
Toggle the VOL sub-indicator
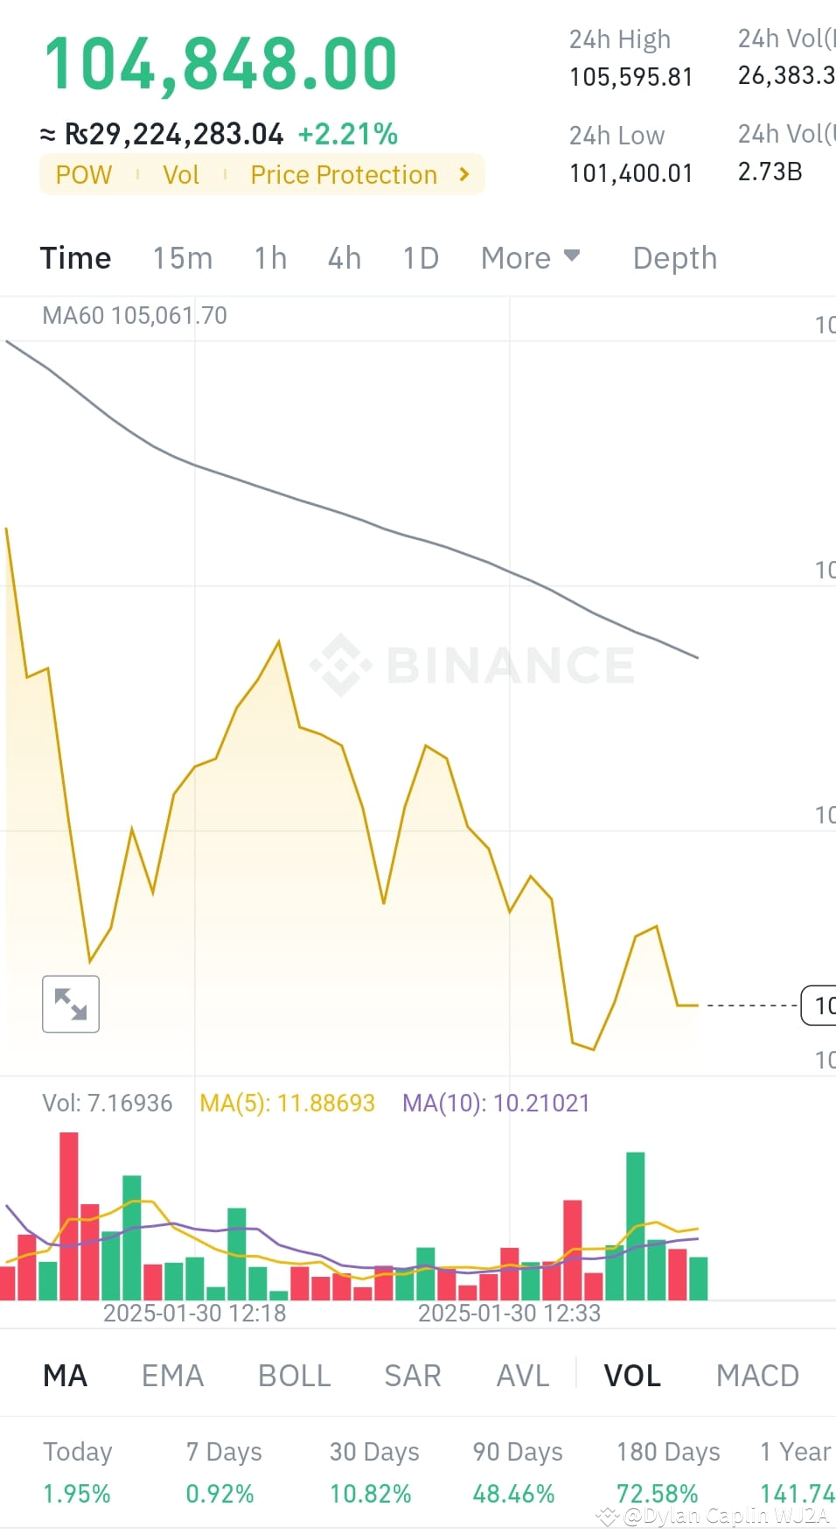tap(632, 1376)
